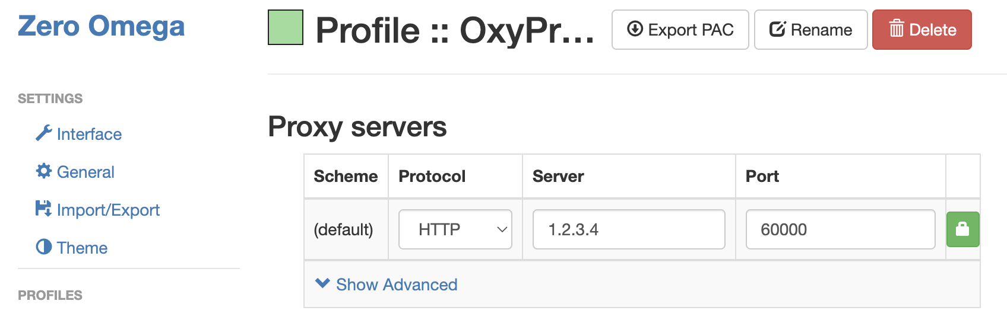Click the Zero Omega title link

(101, 26)
